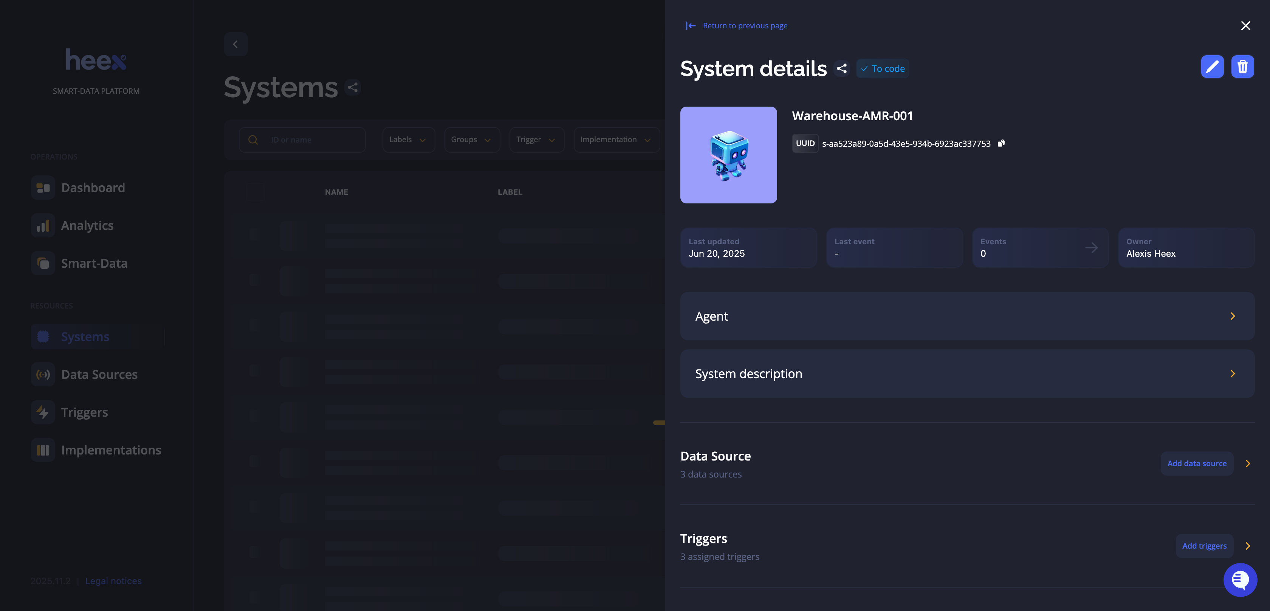The height and width of the screenshot is (611, 1270).
Task: Open the Labels filter dropdown
Action: [x=408, y=140]
